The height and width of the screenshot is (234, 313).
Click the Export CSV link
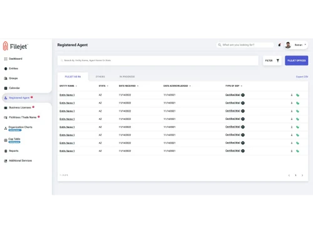click(302, 77)
